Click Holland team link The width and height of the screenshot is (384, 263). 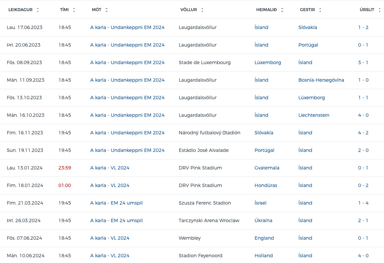(x=263, y=256)
